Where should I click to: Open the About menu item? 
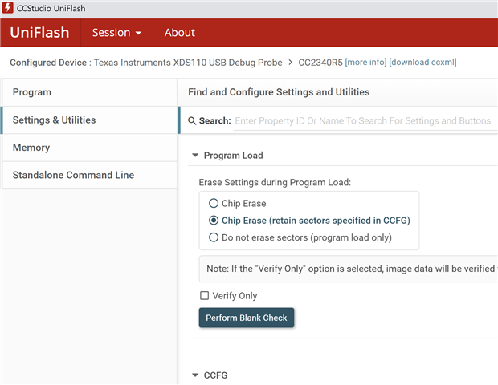click(180, 33)
